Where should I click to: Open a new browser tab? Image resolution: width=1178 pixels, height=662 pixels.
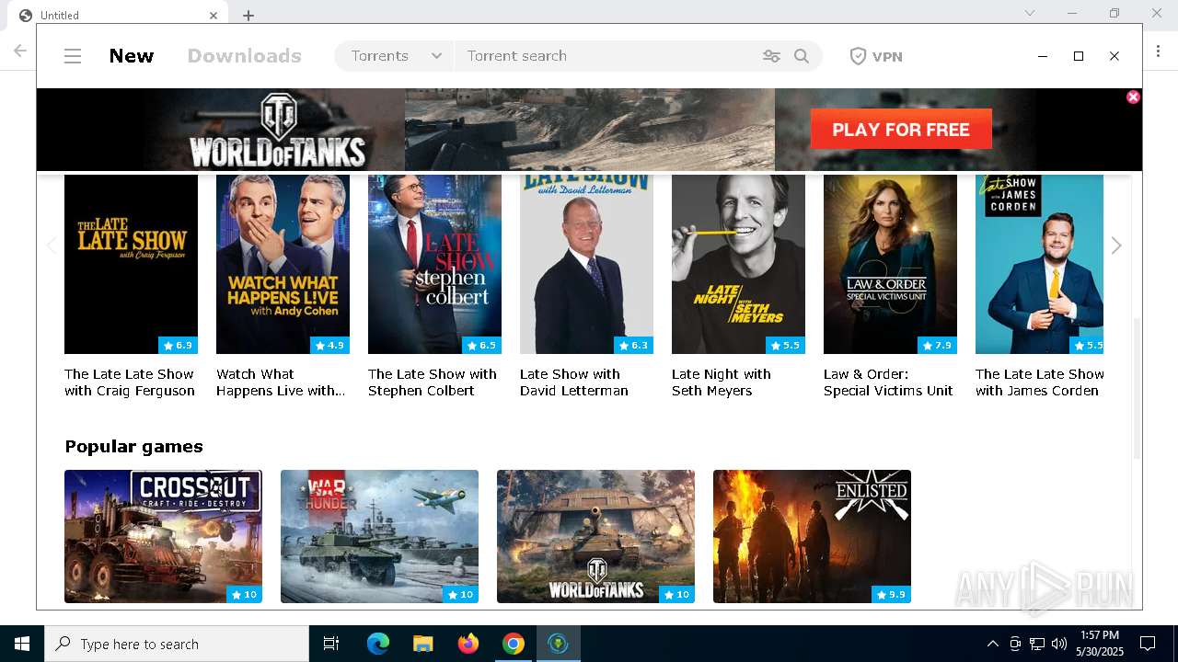click(248, 15)
